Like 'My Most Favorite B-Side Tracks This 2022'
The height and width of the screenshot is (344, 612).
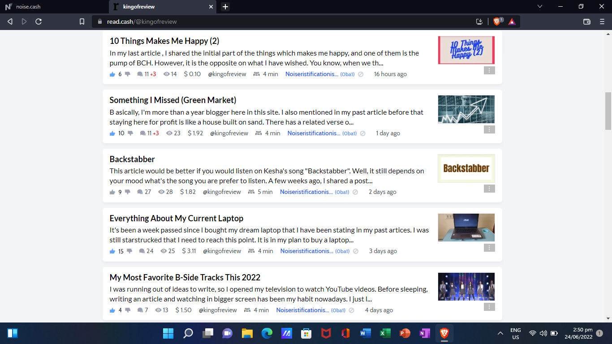[x=112, y=310]
